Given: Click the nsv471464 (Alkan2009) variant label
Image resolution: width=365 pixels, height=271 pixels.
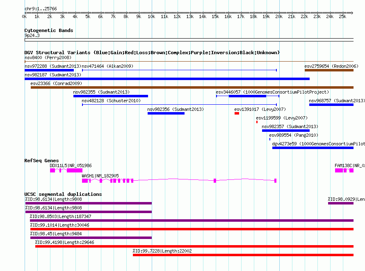Looking at the screenshot, I should tap(107, 66).
